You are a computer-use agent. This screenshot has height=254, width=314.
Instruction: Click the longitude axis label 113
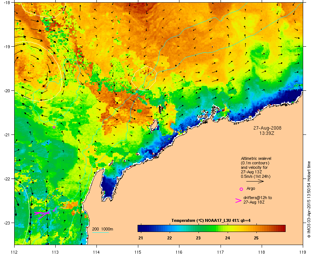pos(55,252)
